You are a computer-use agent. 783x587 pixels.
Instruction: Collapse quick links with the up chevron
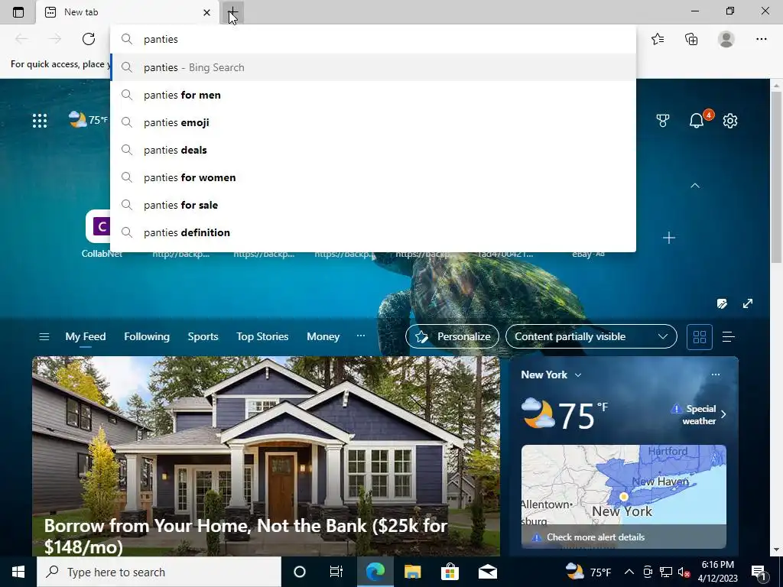pos(694,185)
